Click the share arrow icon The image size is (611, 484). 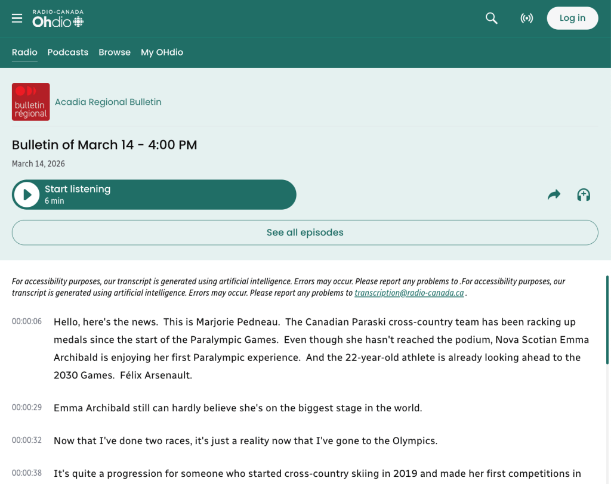click(x=554, y=195)
